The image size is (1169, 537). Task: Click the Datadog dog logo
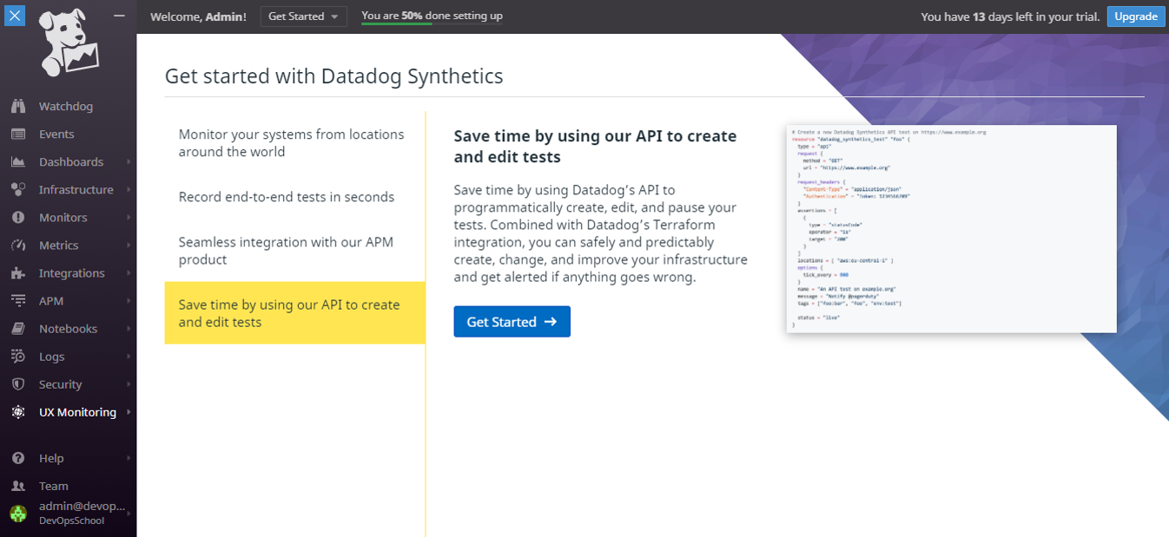coord(69,43)
